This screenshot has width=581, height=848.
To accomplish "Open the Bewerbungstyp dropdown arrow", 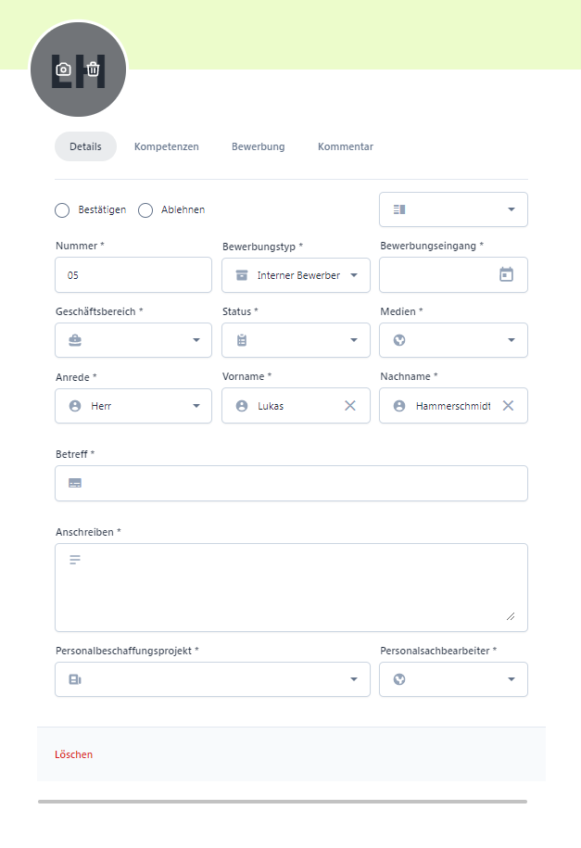I will (354, 275).
